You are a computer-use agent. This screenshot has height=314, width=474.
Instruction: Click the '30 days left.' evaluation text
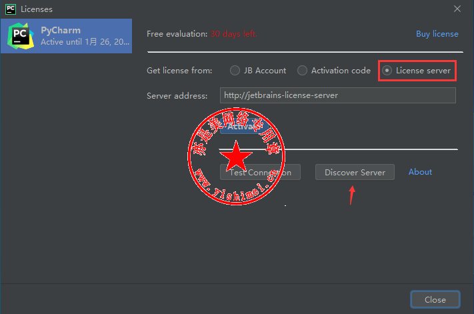pos(234,34)
